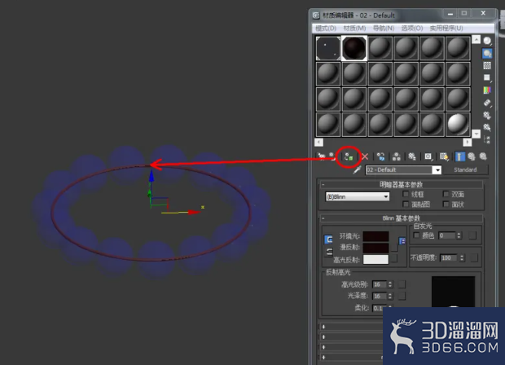Viewport: 505px width, 365px height.
Task: Open the 02 - Default name dropdown
Action: coord(437,169)
